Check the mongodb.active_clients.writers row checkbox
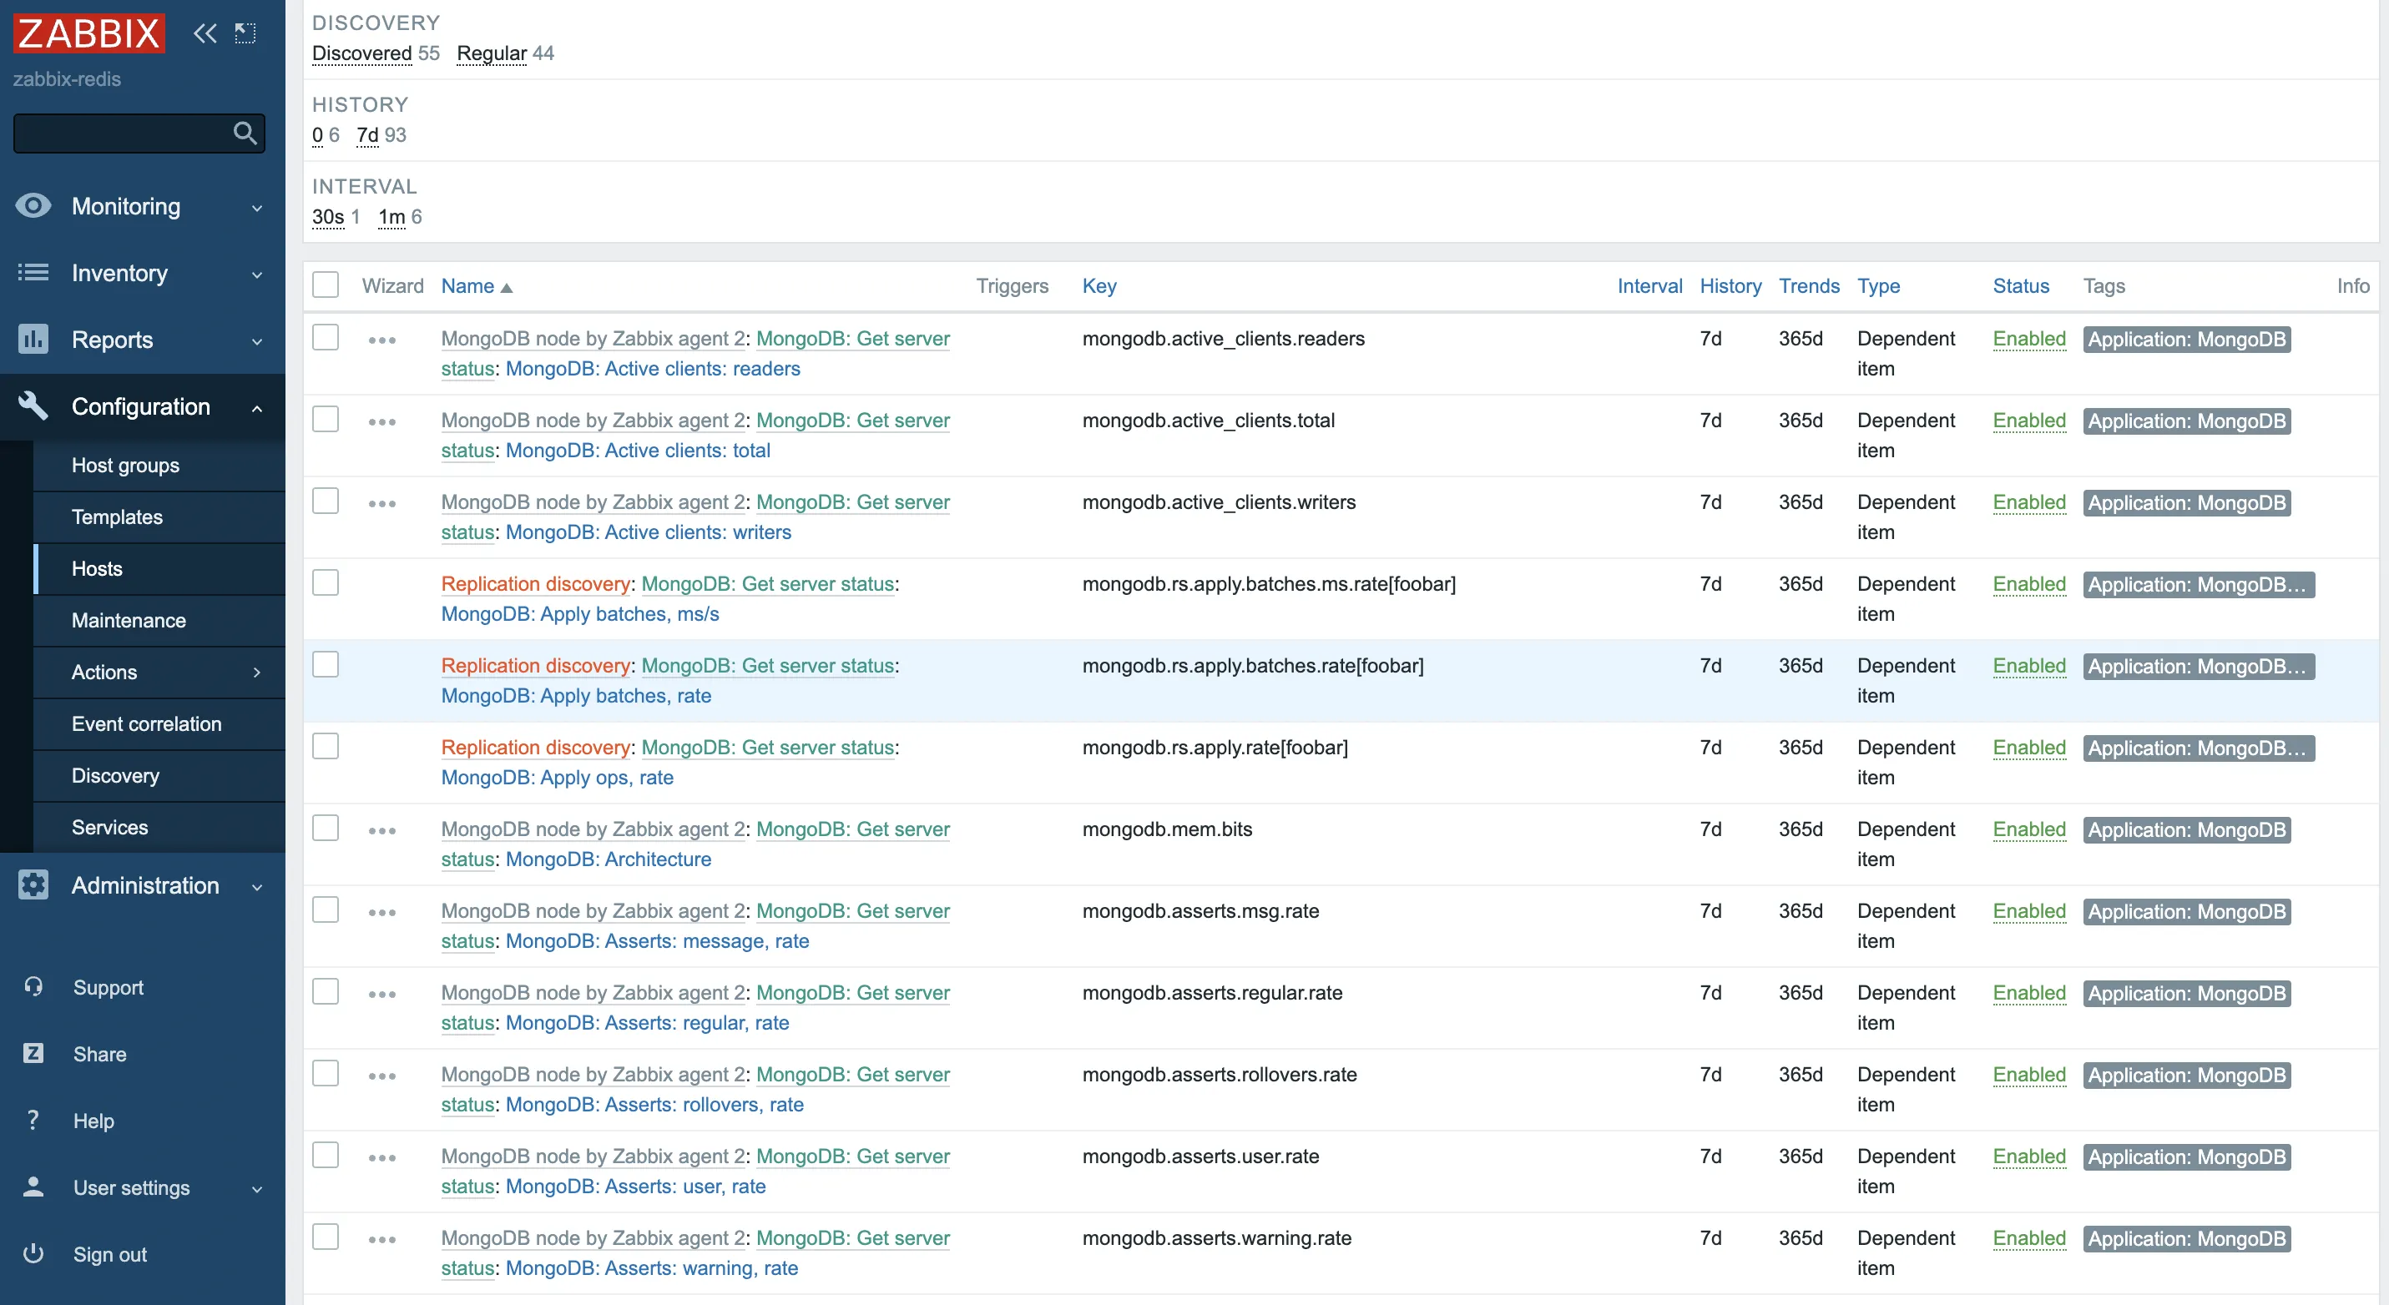2389x1305 pixels. pyautogui.click(x=326, y=501)
